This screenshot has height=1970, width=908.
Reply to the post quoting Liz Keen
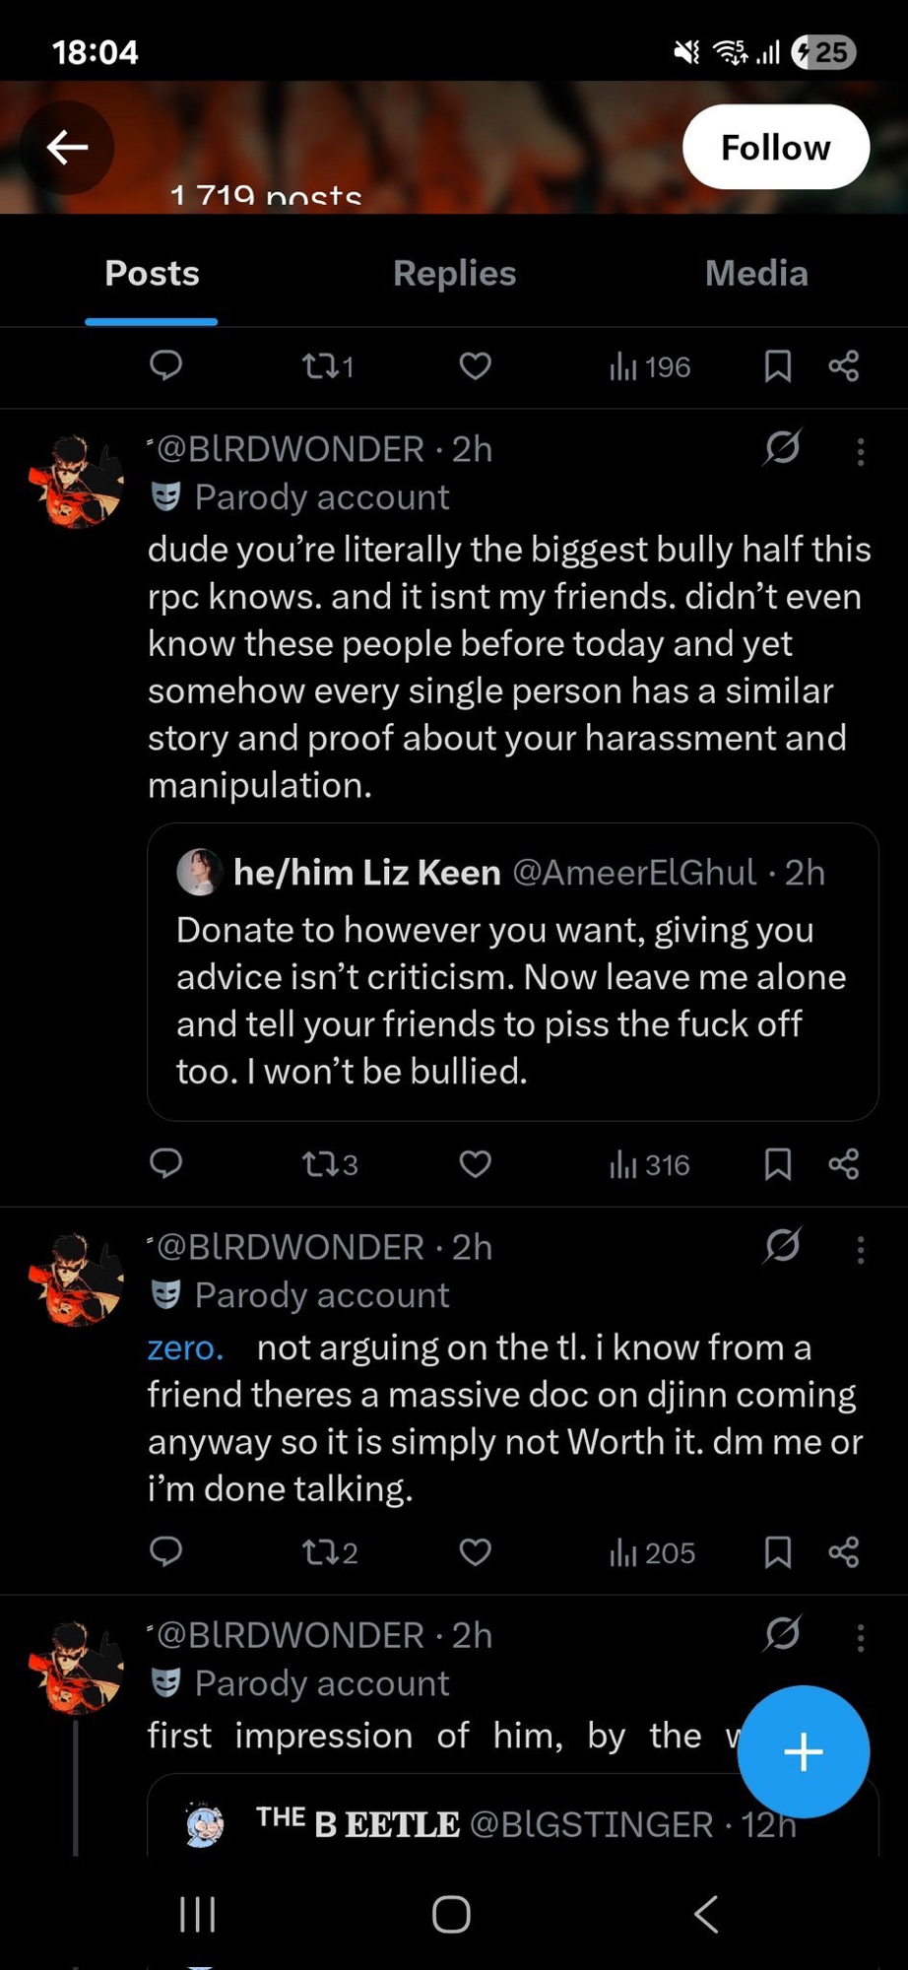[165, 1164]
